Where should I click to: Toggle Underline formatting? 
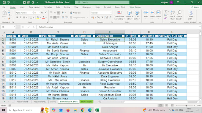pyautogui.click(x=24, y=17)
